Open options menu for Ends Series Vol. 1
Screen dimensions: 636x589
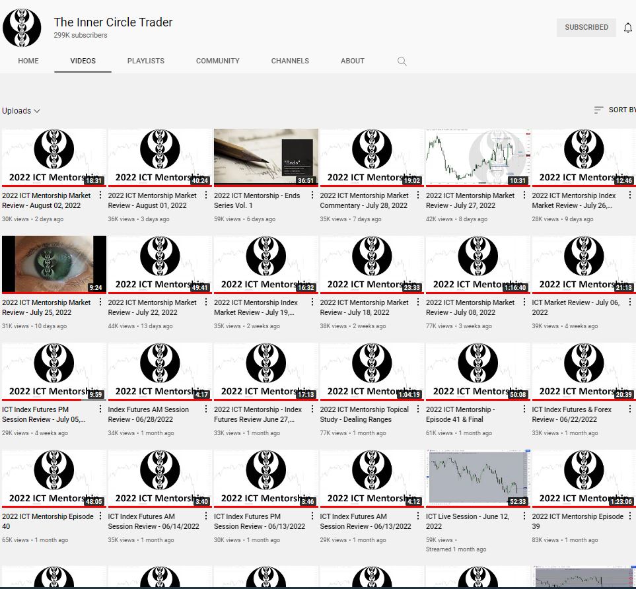pos(312,195)
